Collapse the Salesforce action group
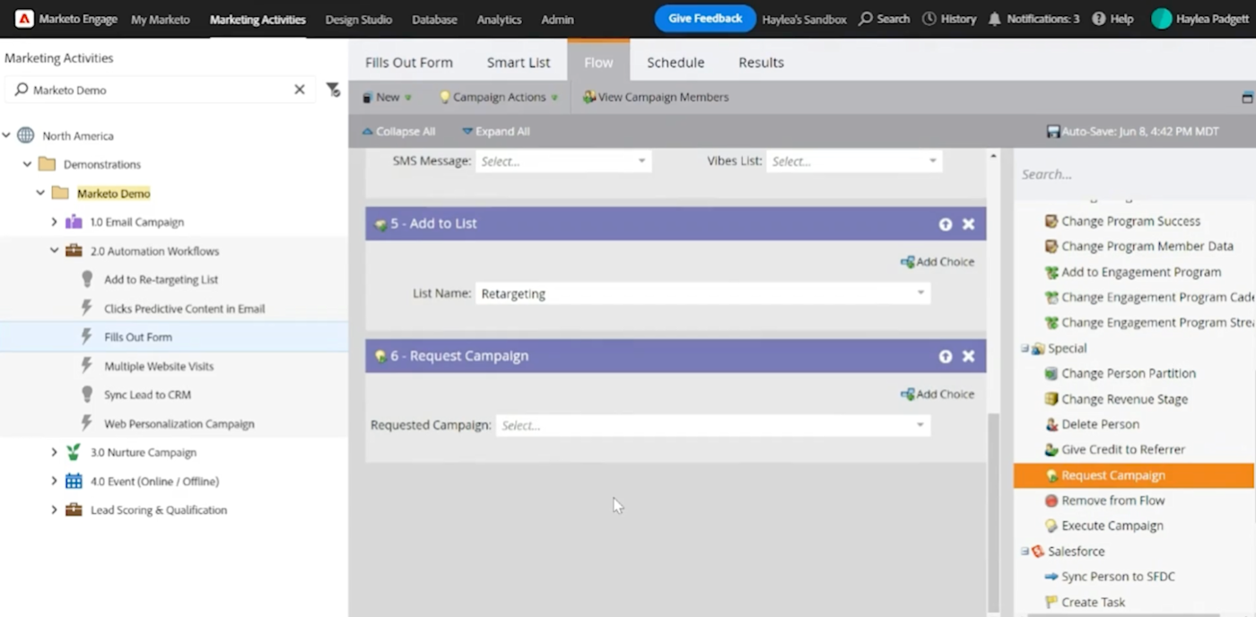Screen dimensions: 1256x617 click(x=1024, y=552)
